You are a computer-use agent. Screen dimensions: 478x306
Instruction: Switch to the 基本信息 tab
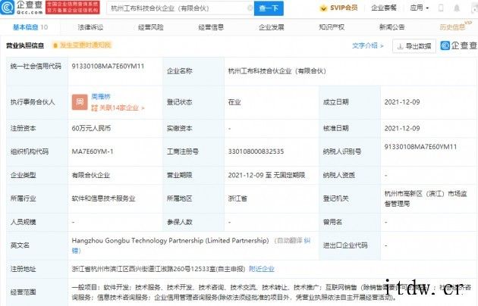click(x=30, y=27)
